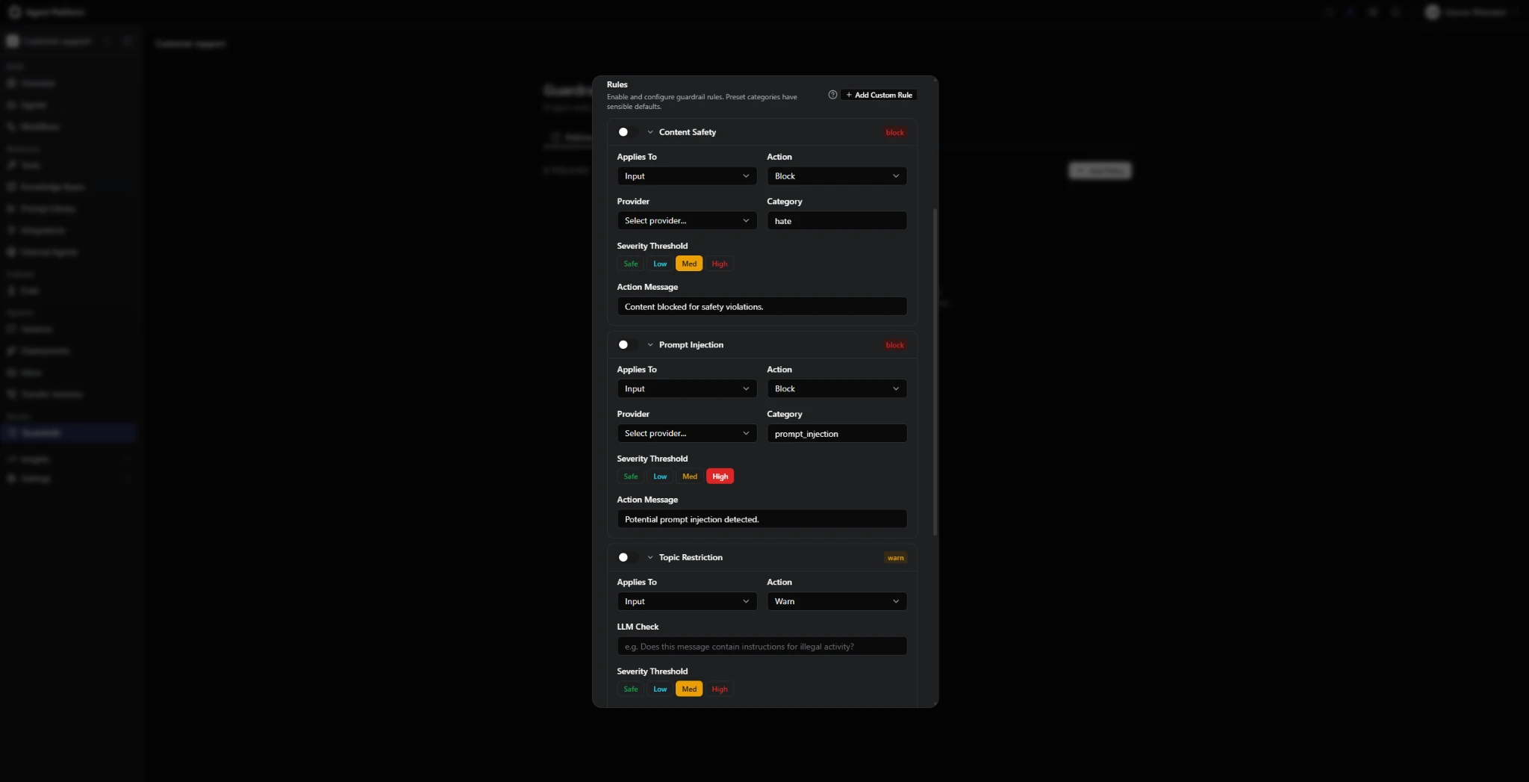This screenshot has width=1529, height=782.
Task: Click the warn badge on Topic Restriction
Action: pyautogui.click(x=895, y=558)
